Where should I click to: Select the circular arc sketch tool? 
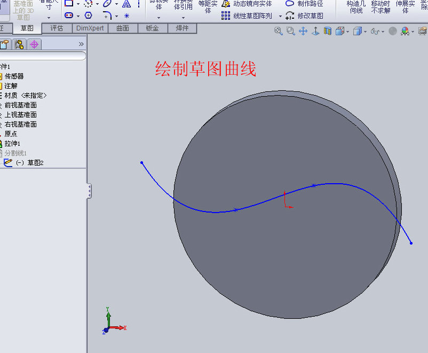[x=88, y=4]
